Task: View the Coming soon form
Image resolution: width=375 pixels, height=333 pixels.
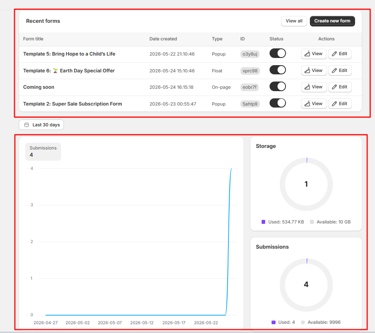Action: coord(314,87)
